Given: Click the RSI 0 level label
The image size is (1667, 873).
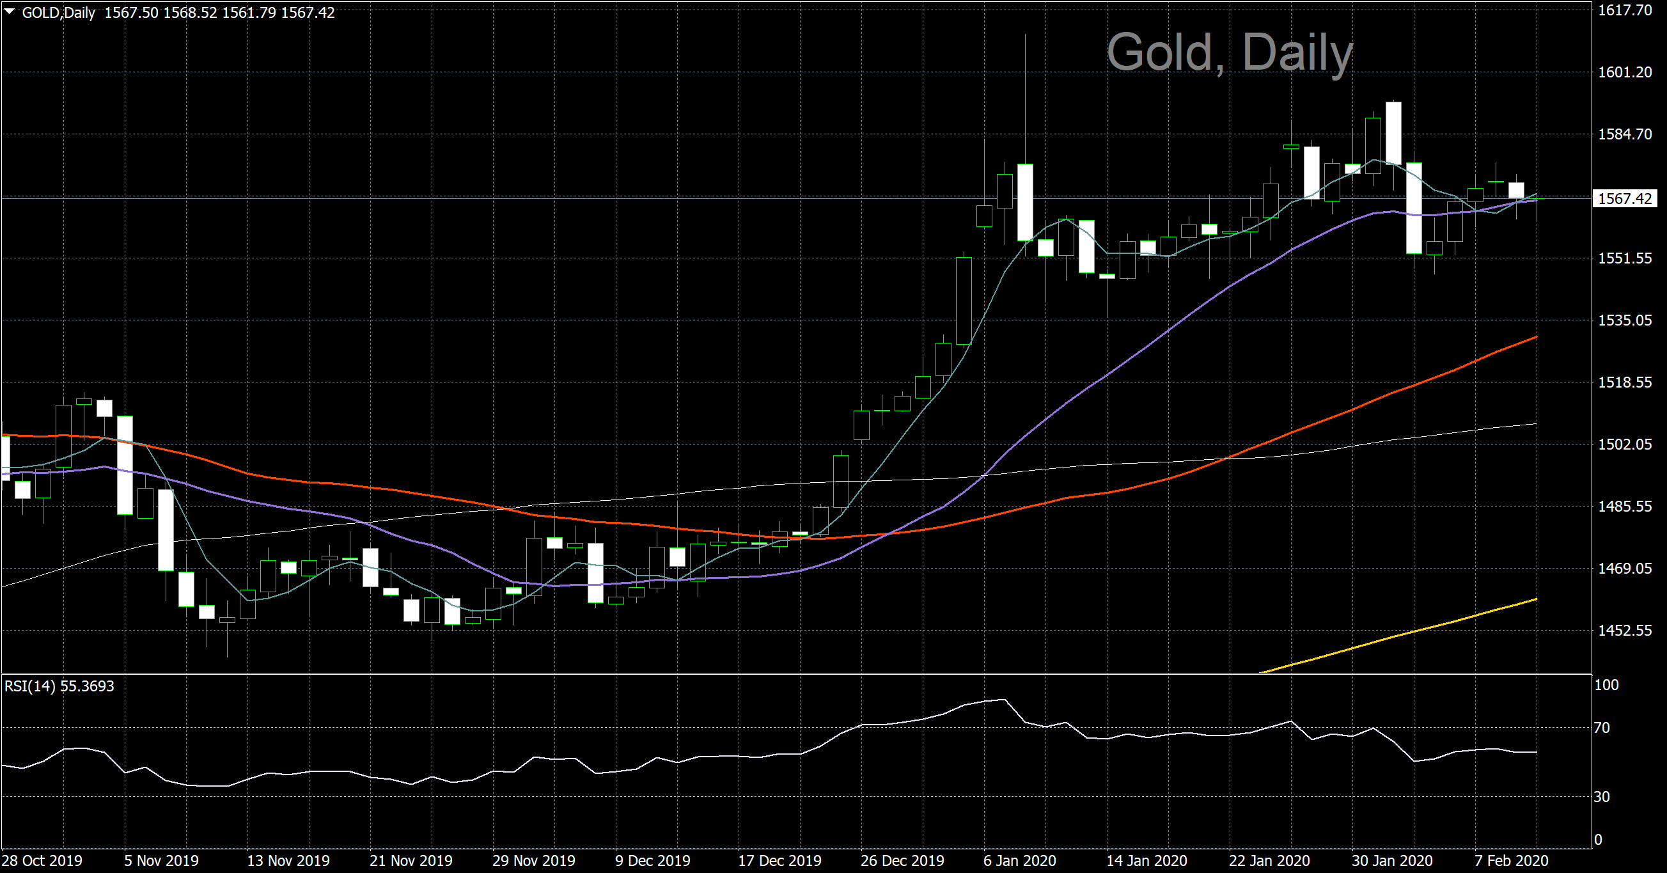Looking at the screenshot, I should pos(1599,839).
